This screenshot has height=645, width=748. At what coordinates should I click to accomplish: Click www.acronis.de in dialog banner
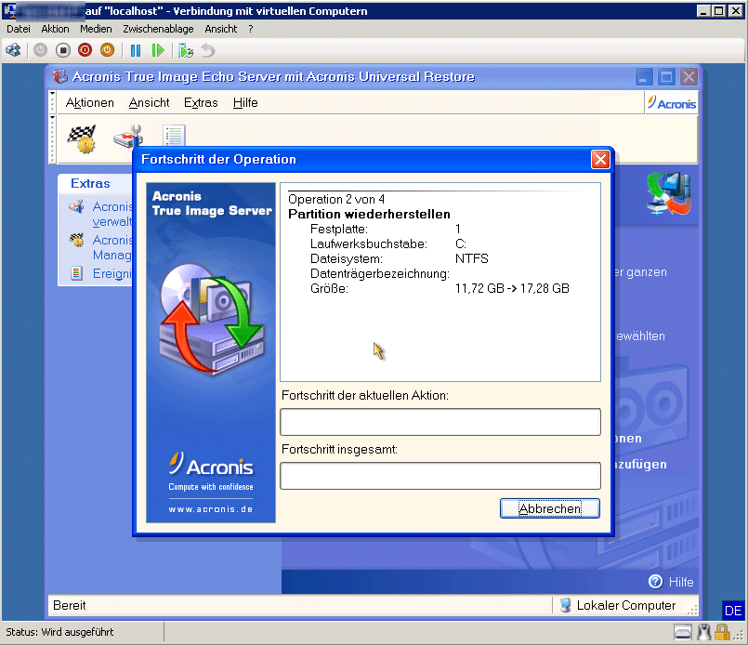(210, 509)
